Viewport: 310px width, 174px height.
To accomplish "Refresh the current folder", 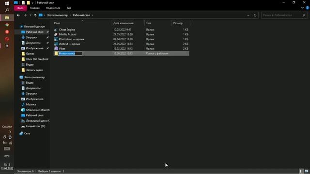I will (255, 15).
